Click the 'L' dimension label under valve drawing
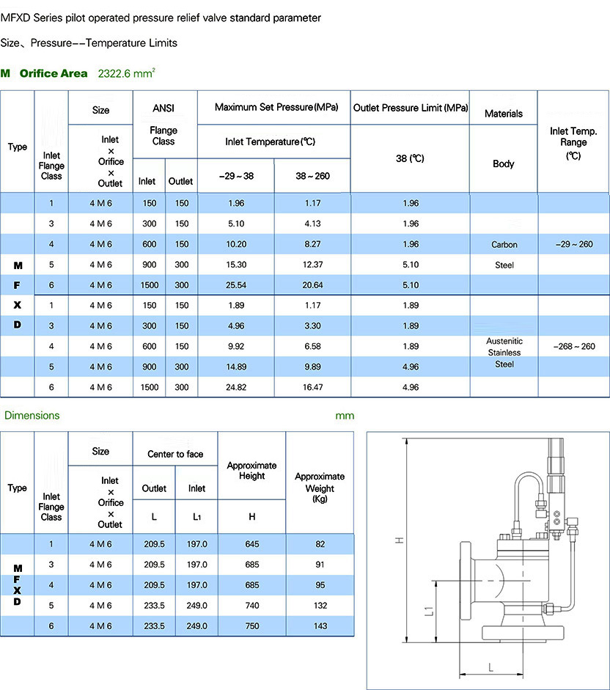 tap(490, 667)
